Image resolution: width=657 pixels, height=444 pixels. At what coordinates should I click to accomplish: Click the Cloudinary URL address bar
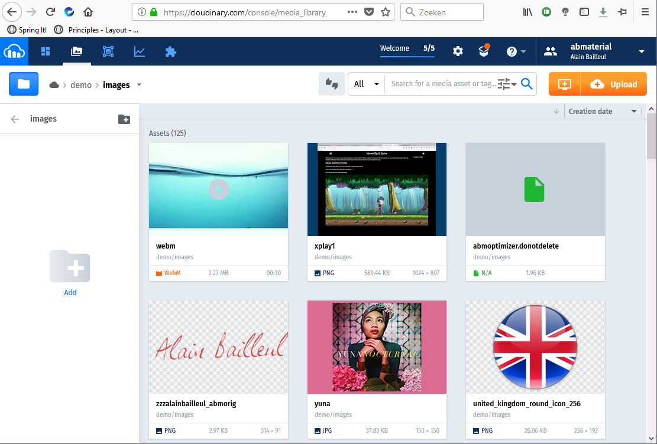pos(245,12)
